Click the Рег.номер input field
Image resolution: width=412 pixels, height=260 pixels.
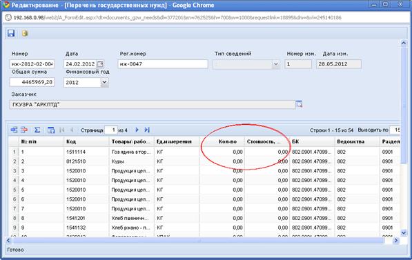tap(163, 64)
